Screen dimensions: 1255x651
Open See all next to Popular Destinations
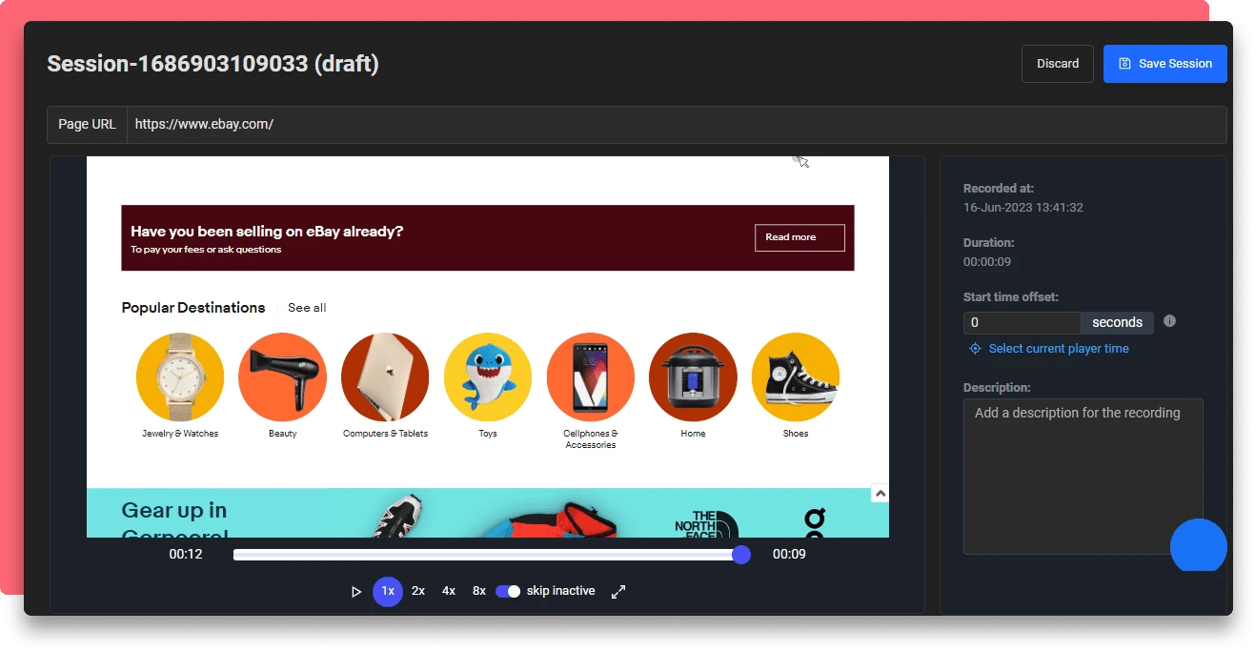pos(307,308)
